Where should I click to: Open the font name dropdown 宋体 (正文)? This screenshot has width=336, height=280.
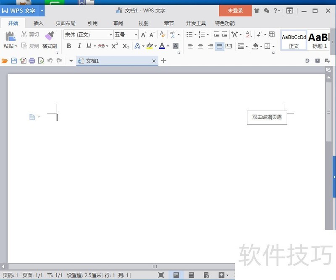89,35
